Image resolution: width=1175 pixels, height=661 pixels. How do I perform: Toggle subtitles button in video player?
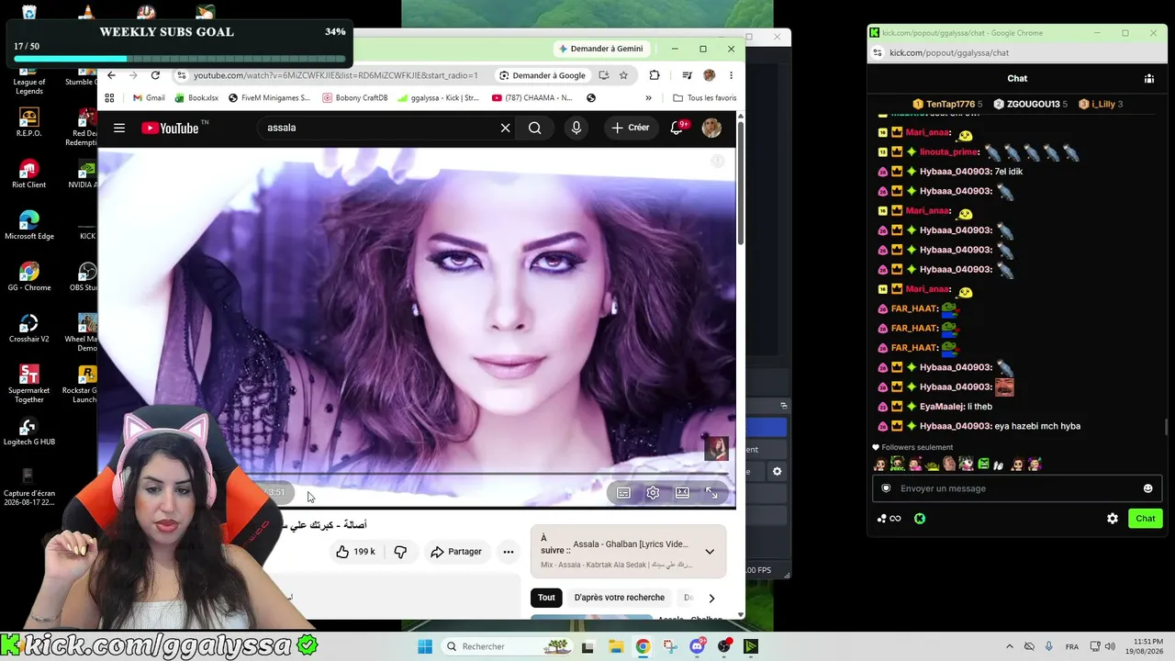click(623, 493)
